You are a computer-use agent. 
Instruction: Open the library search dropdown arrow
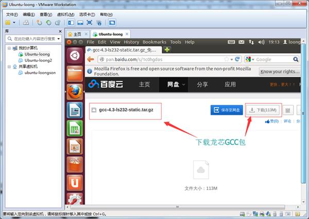click(x=59, y=39)
